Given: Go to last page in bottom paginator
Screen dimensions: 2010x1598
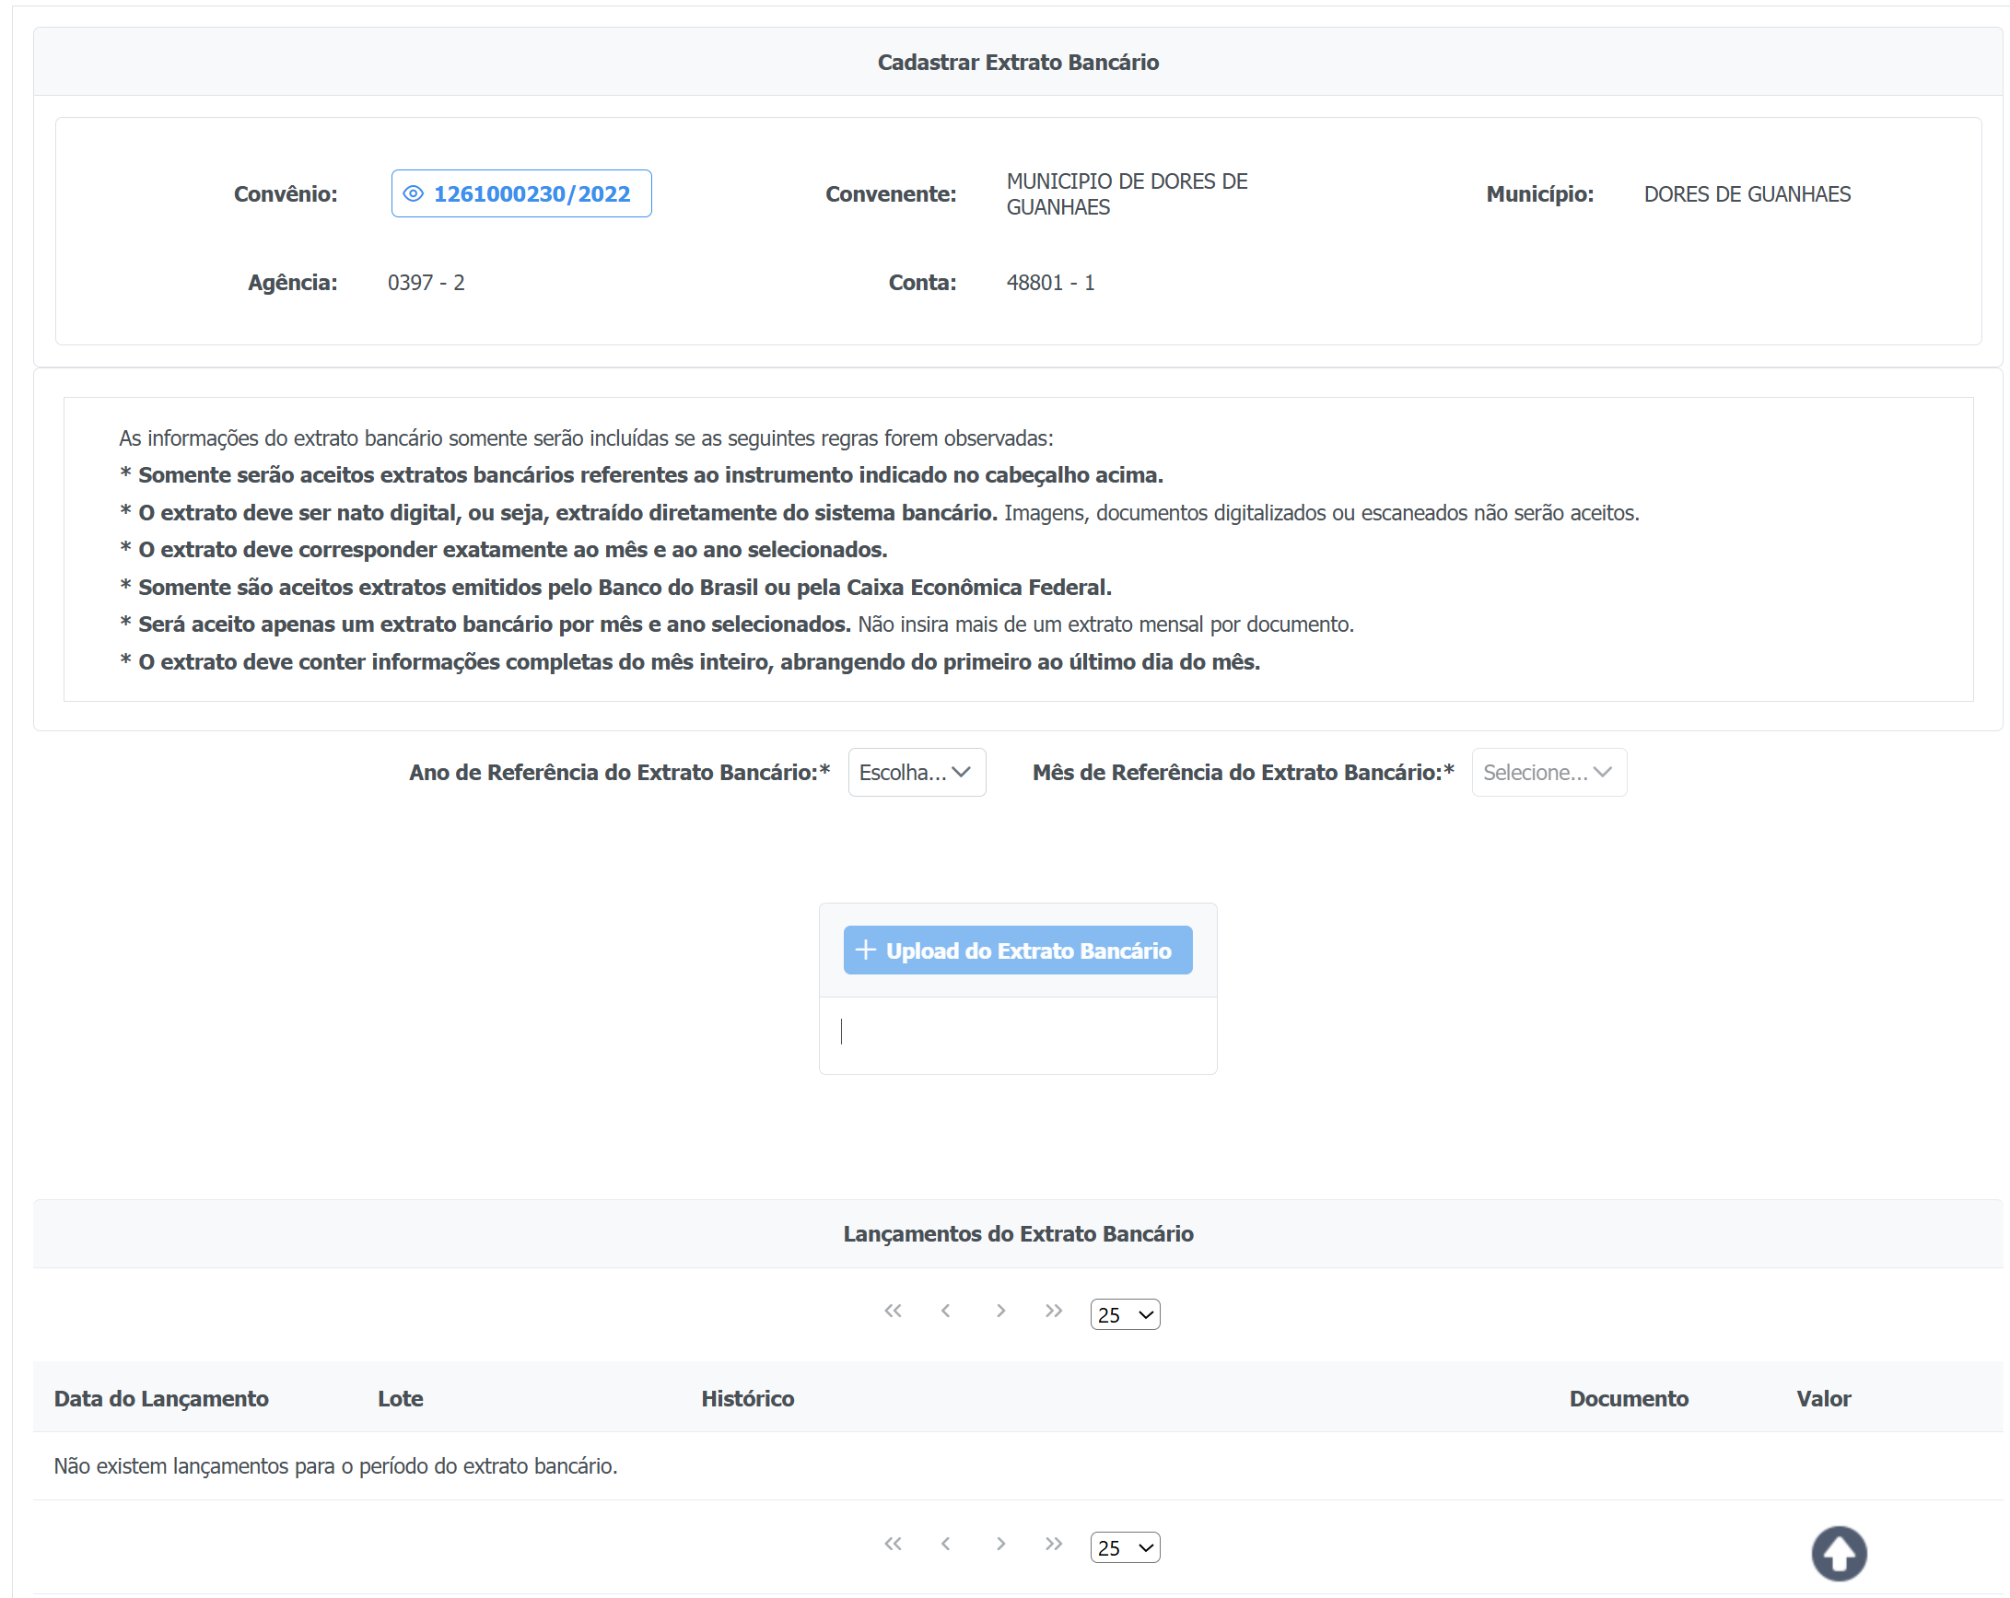Looking at the screenshot, I should point(1054,1544).
